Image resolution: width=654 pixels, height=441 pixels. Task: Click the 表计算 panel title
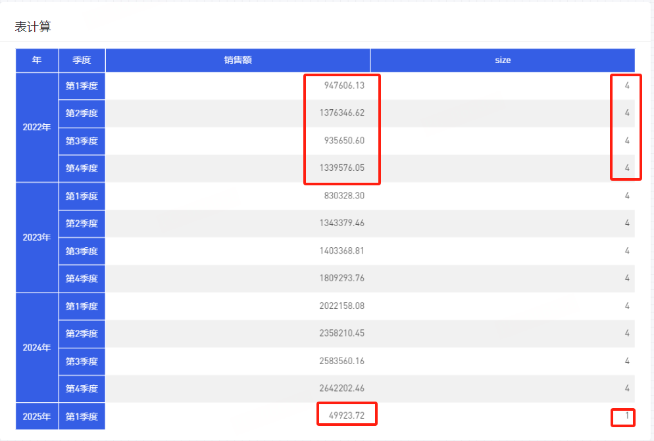pos(33,27)
